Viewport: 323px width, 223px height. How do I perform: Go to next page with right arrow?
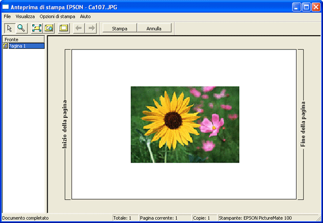[x=91, y=28]
